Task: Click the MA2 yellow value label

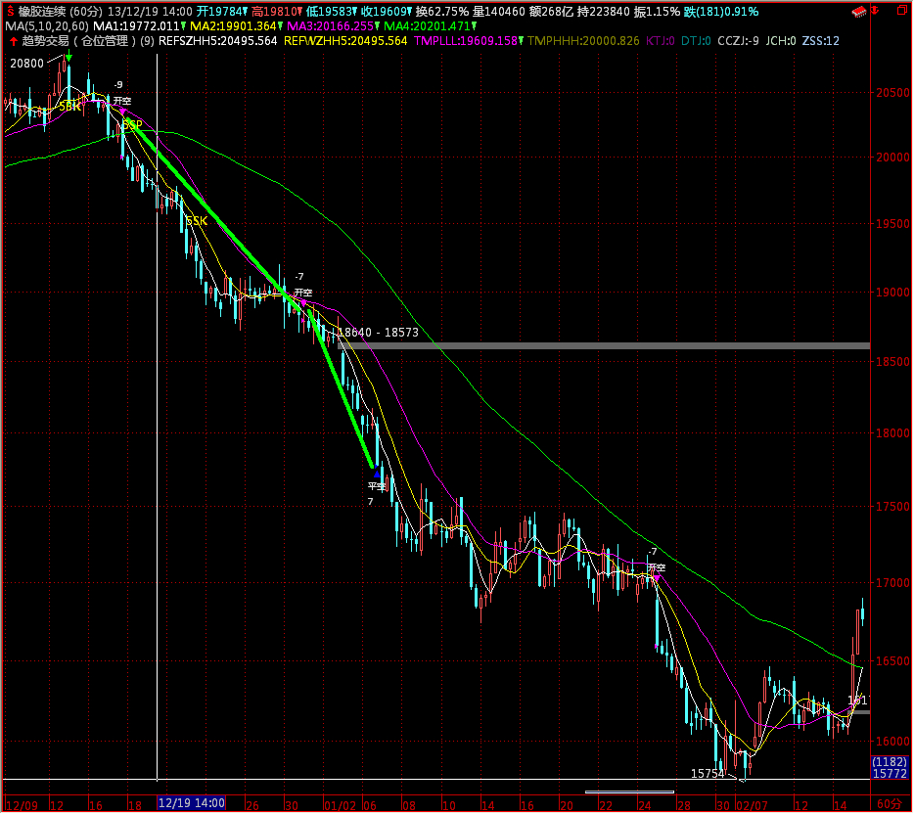Action: [222, 26]
